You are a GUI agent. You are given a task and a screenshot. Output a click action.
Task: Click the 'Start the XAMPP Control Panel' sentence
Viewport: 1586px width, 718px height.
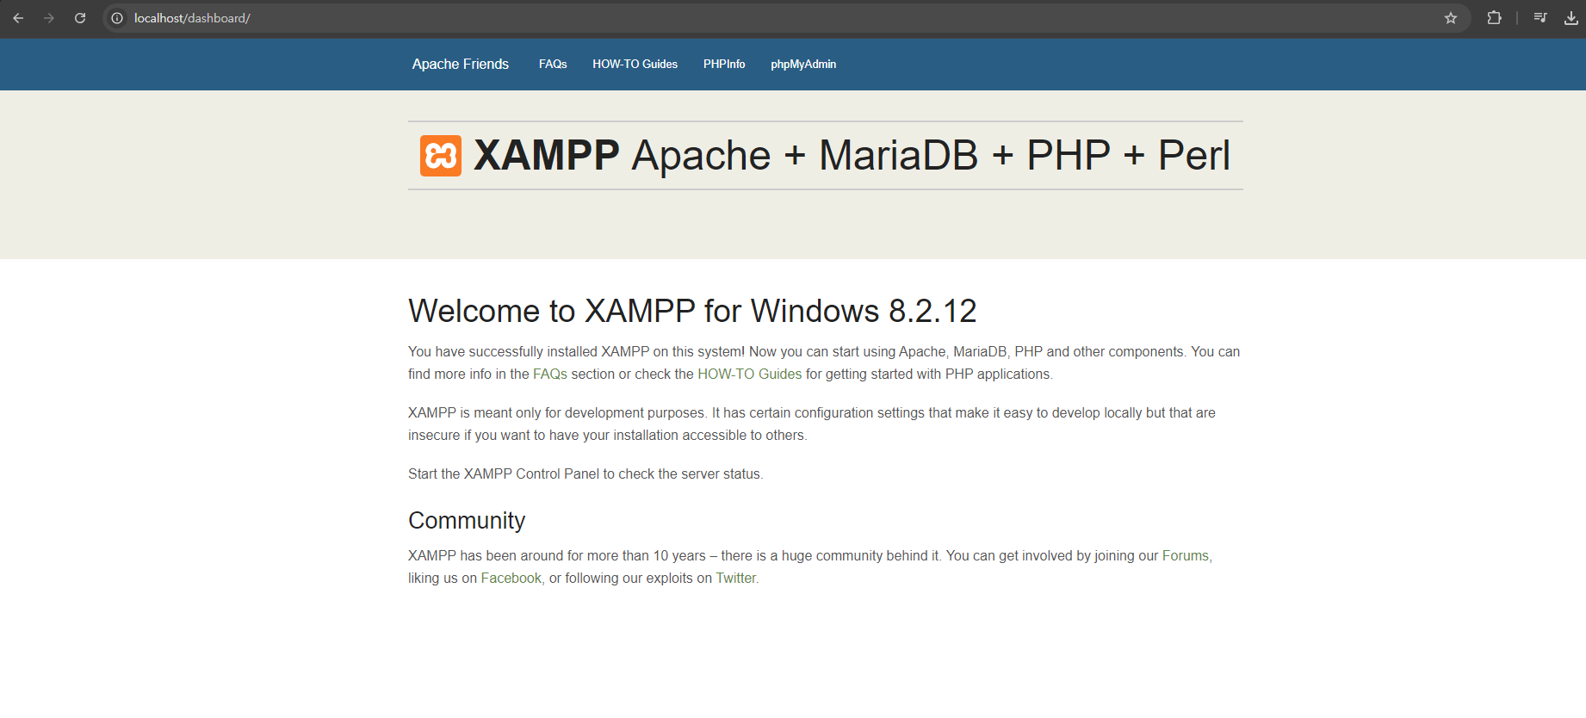(x=585, y=474)
